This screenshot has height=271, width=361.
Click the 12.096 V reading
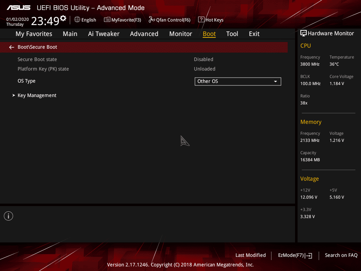[x=309, y=197]
